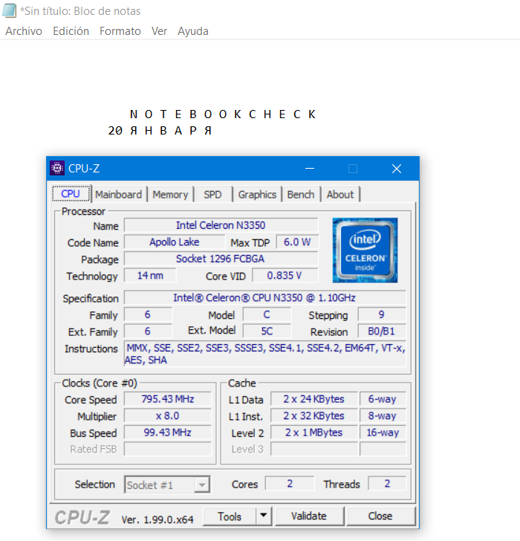The height and width of the screenshot is (541, 520).
Task: Click the empty Level 3 size field
Action: tap(314, 449)
